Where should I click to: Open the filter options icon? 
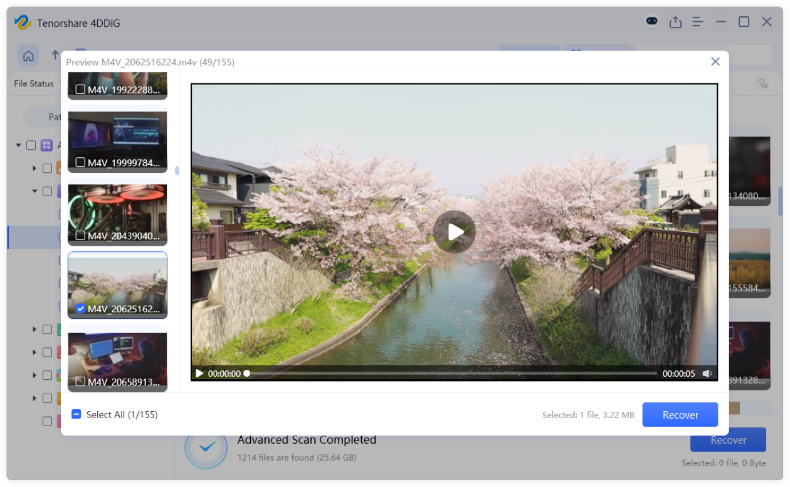point(762,83)
